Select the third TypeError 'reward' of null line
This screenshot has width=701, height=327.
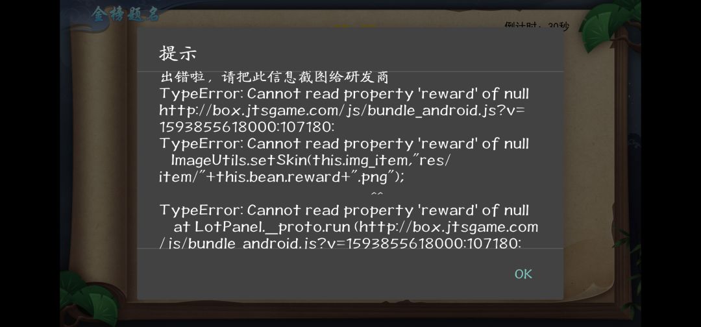pos(344,210)
